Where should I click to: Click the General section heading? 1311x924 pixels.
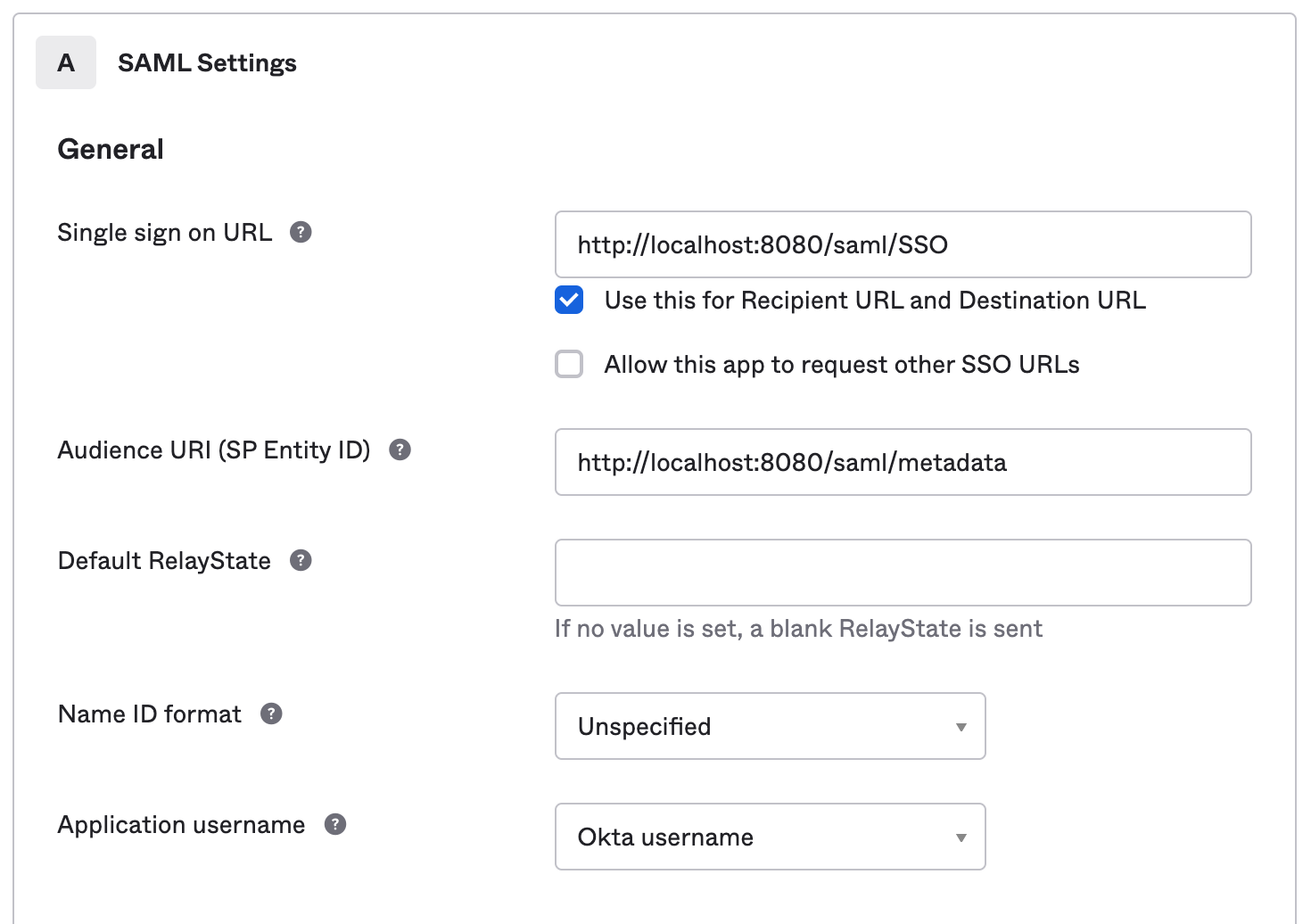111,149
